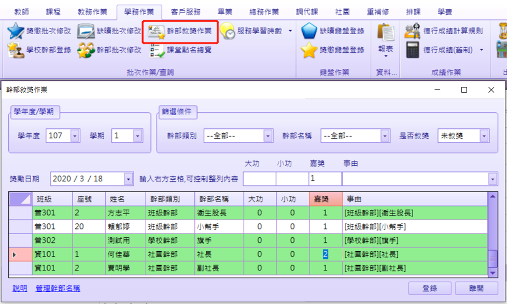Open 幹部批次修改 people icon
The image size is (507, 304).
click(86, 50)
